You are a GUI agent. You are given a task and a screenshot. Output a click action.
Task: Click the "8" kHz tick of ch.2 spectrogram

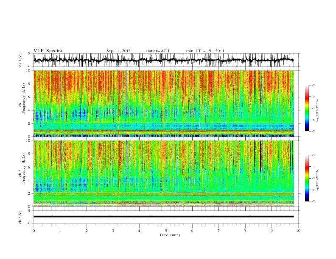(x=29, y=154)
